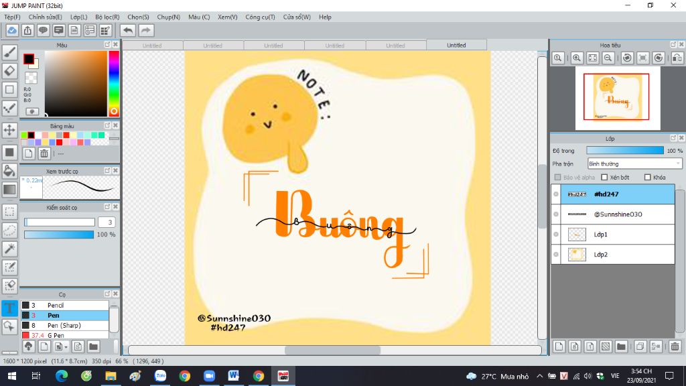Hide the @Sunnshine030 layer
Screen dimensions: 686x386
pos(556,214)
